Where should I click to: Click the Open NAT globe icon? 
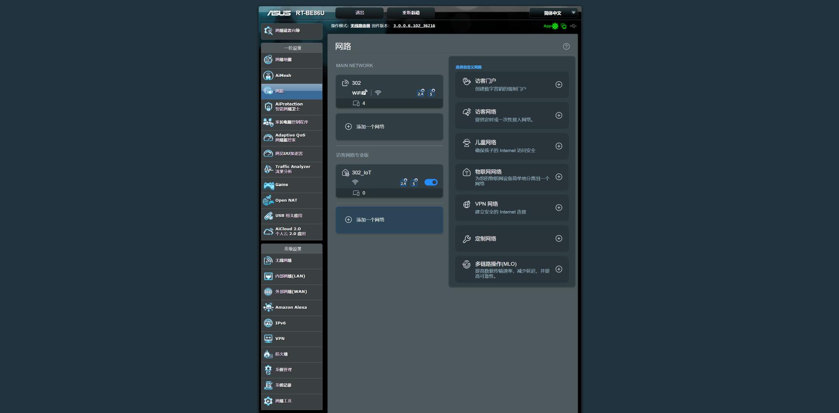click(268, 201)
